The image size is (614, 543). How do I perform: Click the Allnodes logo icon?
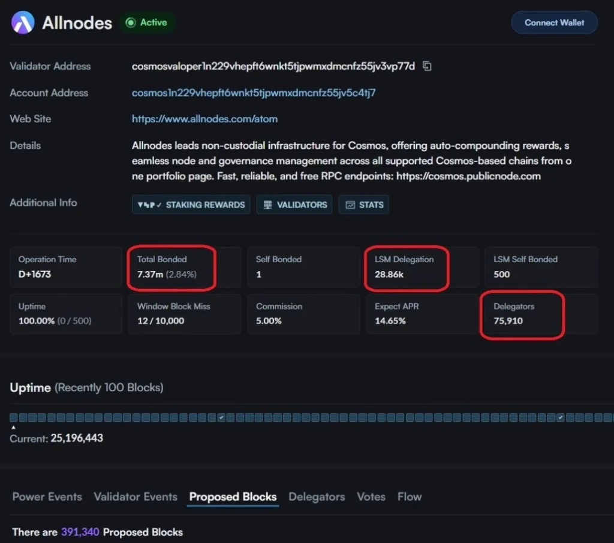[x=23, y=23]
